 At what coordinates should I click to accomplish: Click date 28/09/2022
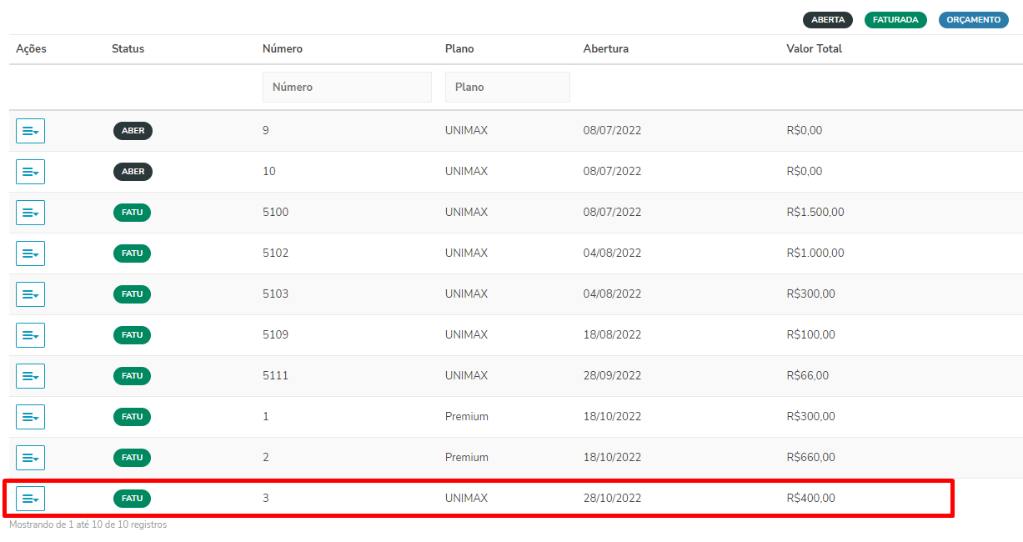613,376
